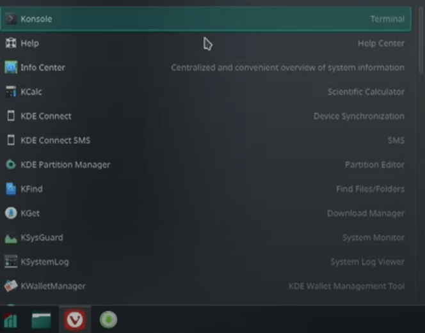Click the 'Scientific Calculator' description text
Viewport: 425px width, 333px height.
[x=365, y=92]
